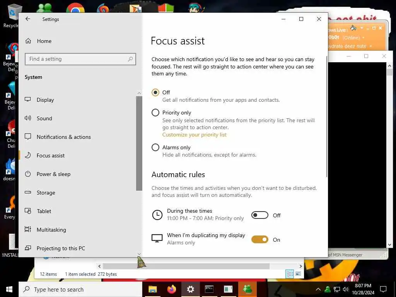Click the 'of MSN Messenger' text
The image size is (396, 297).
pos(345,255)
